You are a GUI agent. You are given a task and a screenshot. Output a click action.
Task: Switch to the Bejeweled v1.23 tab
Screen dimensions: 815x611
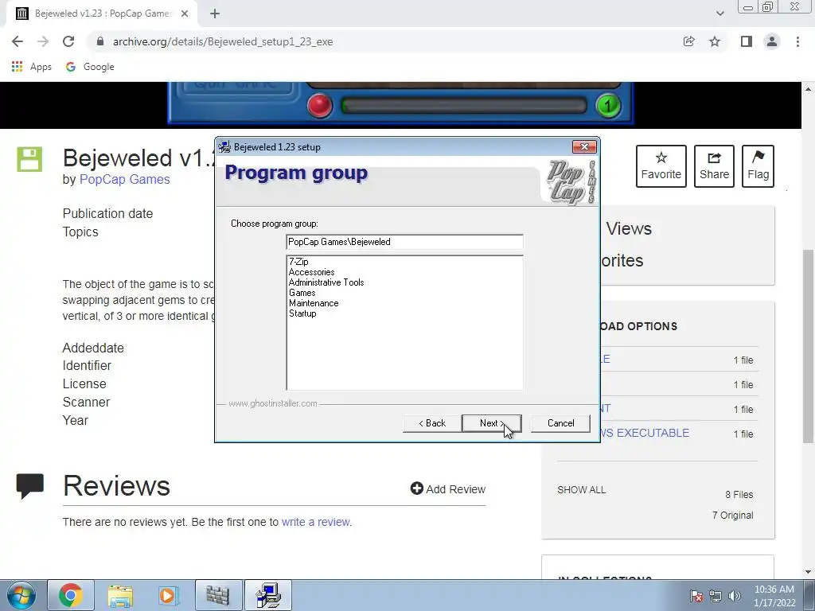click(101, 14)
